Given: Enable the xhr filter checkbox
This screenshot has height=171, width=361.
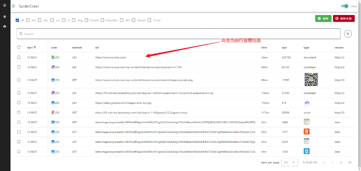Looking at the screenshot, I should pos(28,20).
